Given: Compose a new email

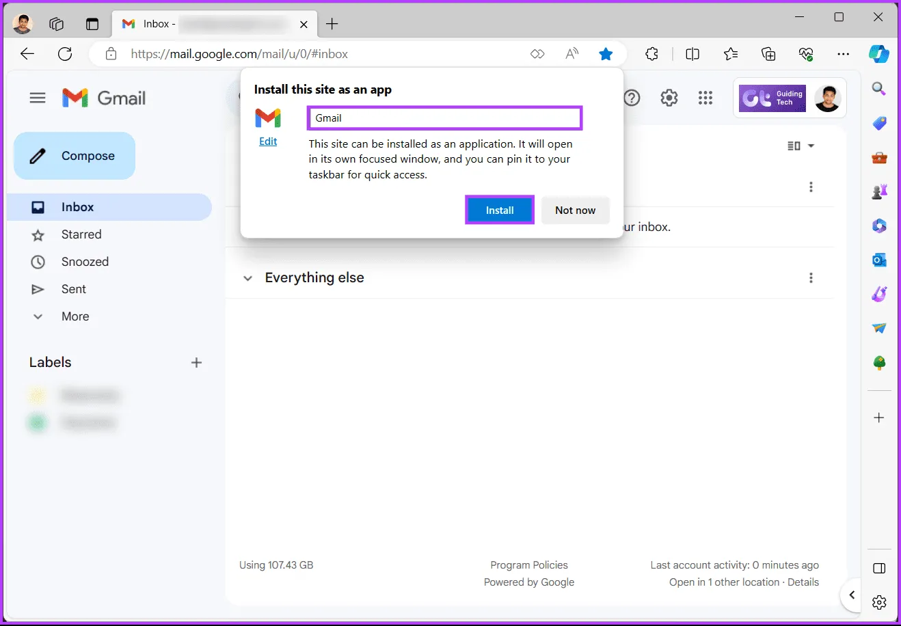Looking at the screenshot, I should pos(75,156).
